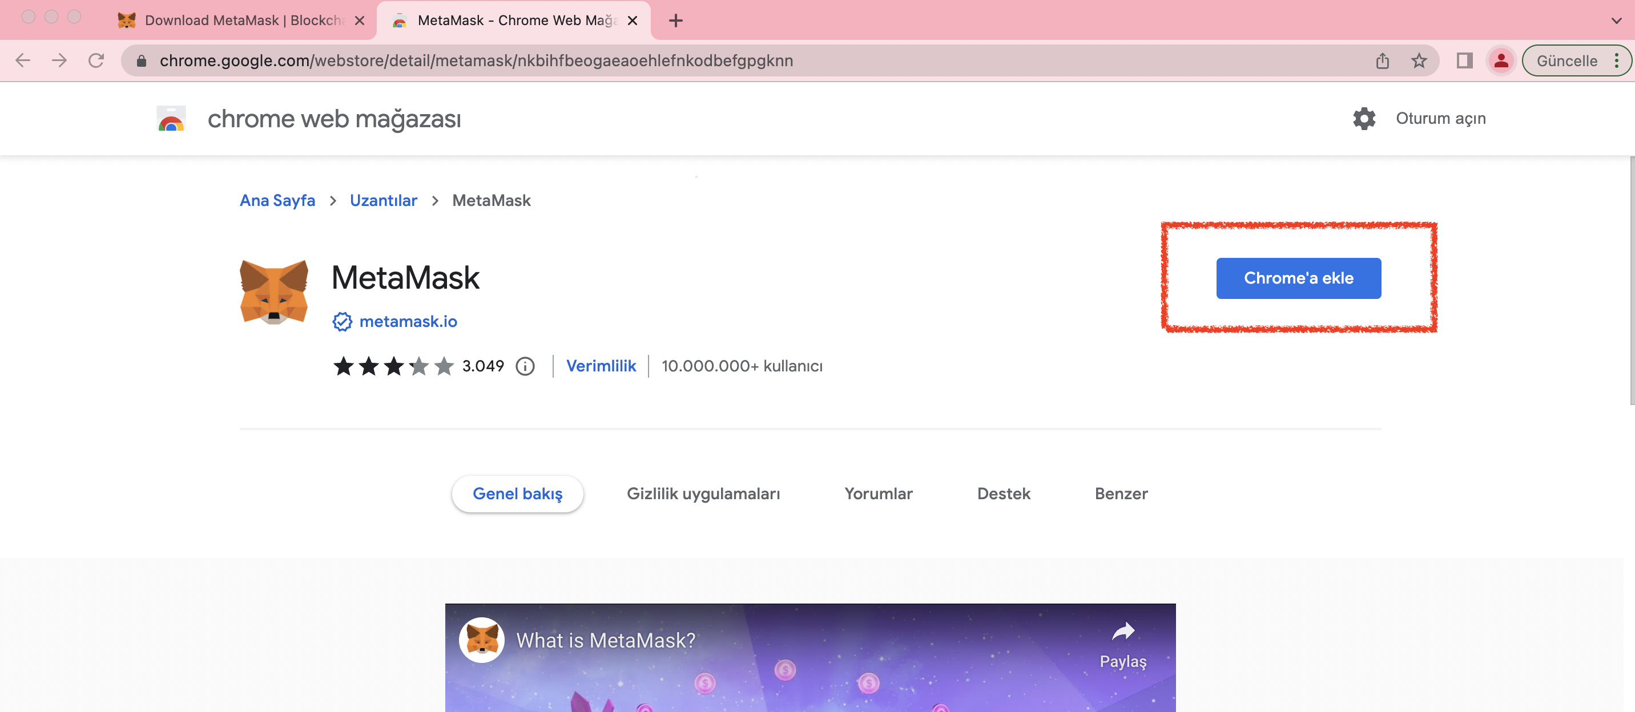Click the verified badge next to metamask.io
The width and height of the screenshot is (1635, 712).
coord(342,321)
